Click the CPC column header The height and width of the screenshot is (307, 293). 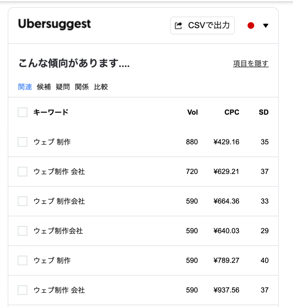pos(232,112)
